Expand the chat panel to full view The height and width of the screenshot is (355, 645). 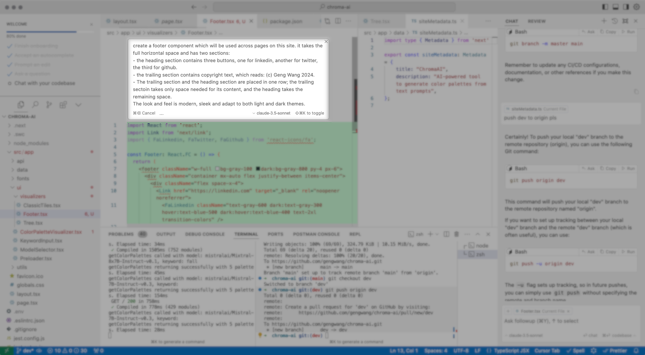coord(625,21)
